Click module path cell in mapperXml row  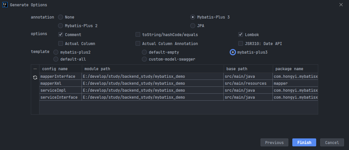click(153, 83)
